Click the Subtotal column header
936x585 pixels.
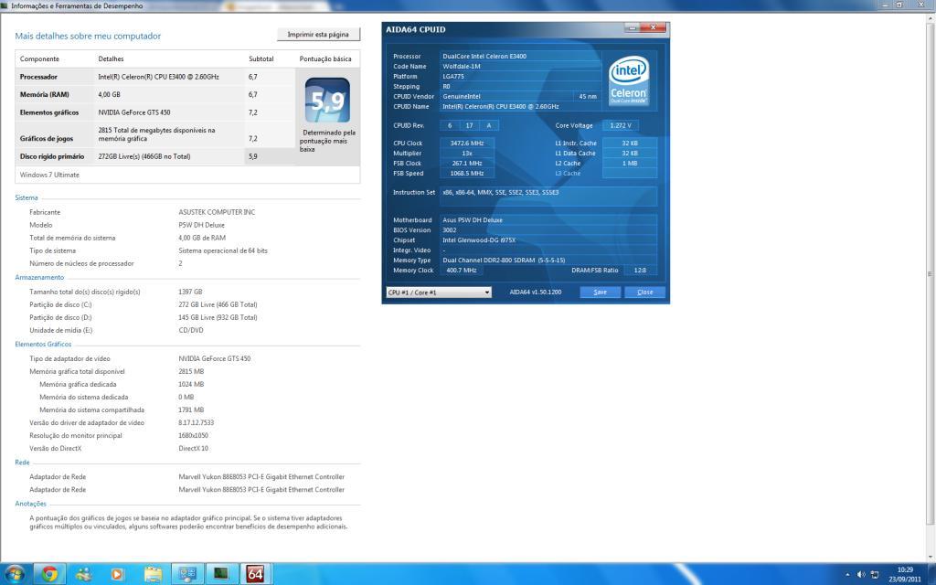pos(261,59)
